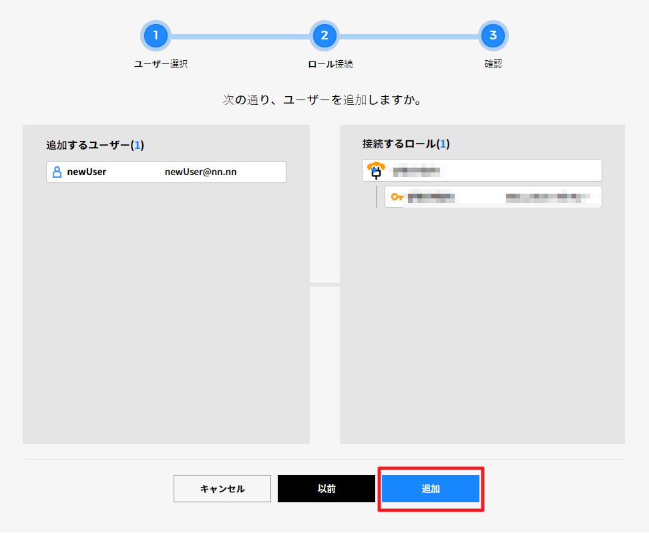Viewport: 649px width, 533px height.
Task: Click the orange cloud plug role icon
Action: tap(377, 170)
